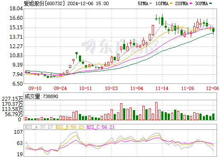Click the 113.58万 volume axis label
Viewport: 223px width, 157px height.
pyautogui.click(x=12, y=109)
